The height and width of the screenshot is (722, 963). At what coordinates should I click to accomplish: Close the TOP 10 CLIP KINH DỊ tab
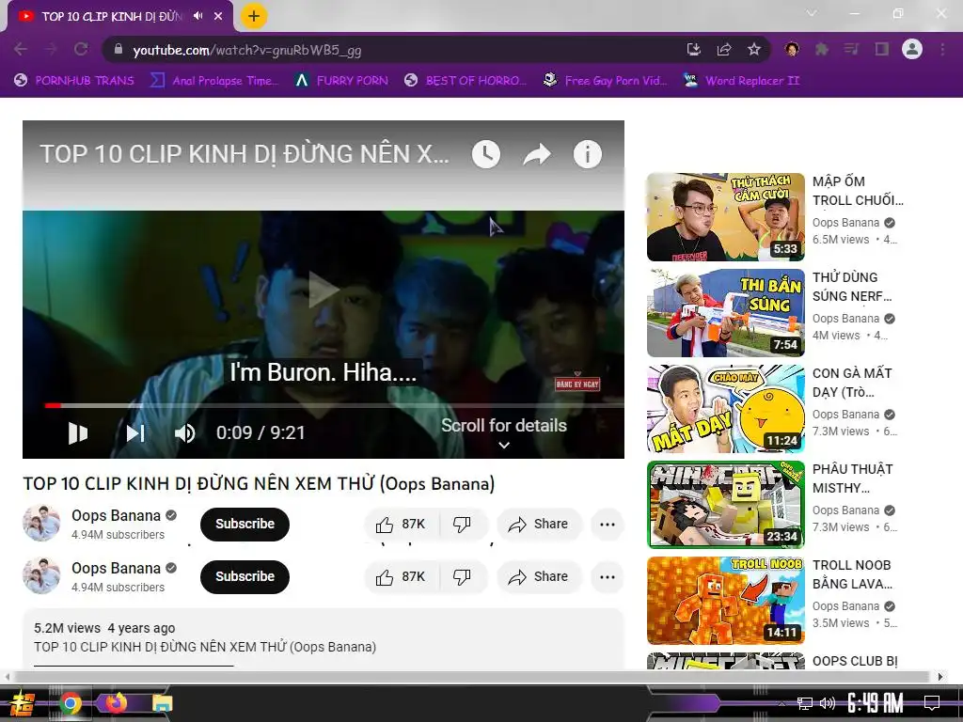(x=218, y=16)
